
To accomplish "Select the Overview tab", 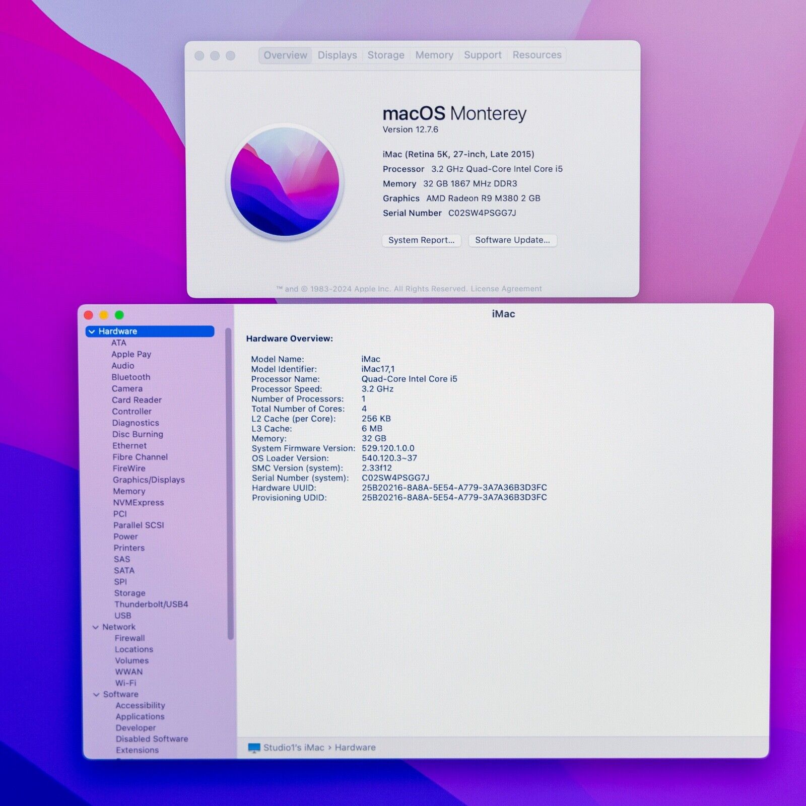I will (285, 55).
